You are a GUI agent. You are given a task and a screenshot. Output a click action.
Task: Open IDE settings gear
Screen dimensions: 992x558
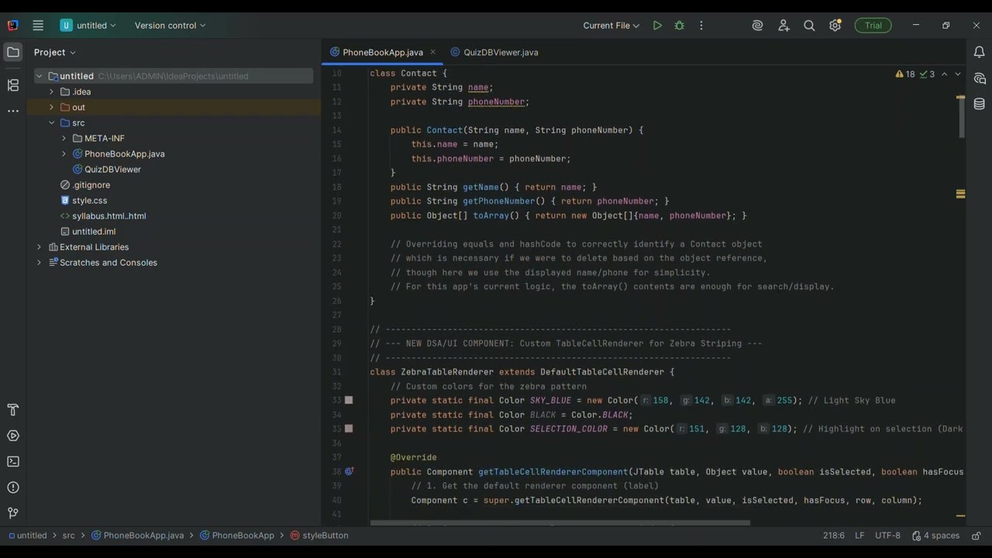835,26
